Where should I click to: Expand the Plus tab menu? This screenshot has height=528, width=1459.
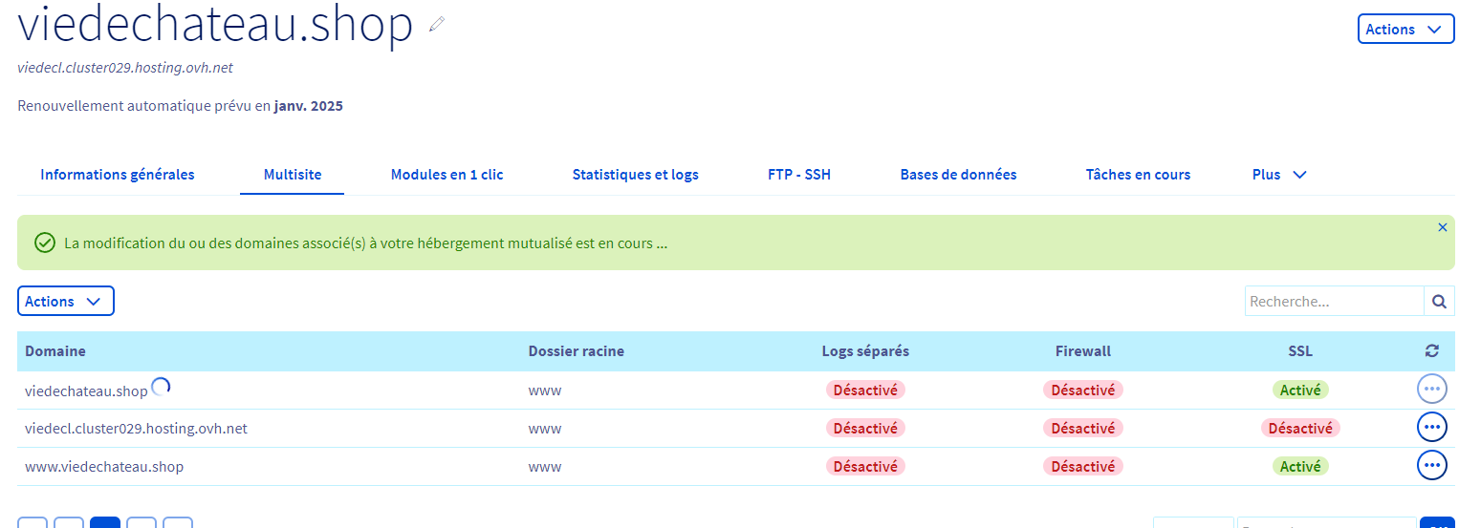[1278, 175]
